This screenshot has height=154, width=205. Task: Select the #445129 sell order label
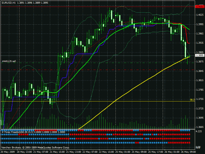tap(9, 61)
